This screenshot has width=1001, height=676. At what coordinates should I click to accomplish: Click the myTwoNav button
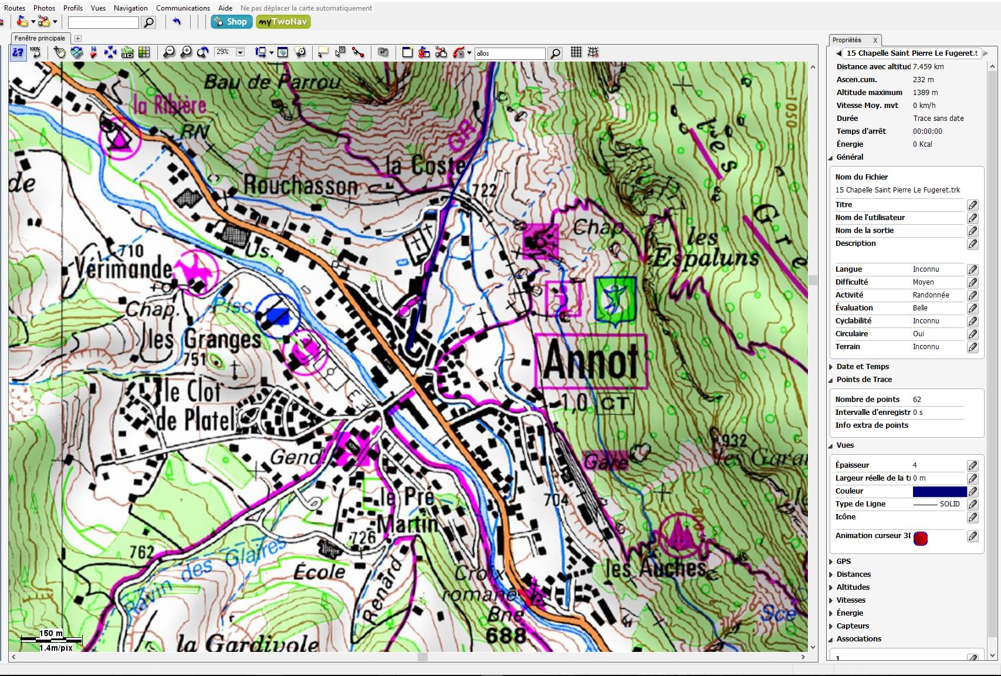283,22
